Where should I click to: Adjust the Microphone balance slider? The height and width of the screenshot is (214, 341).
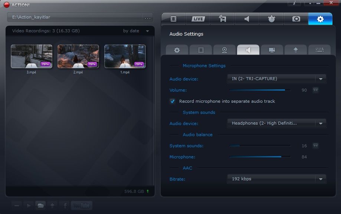(x=260, y=157)
